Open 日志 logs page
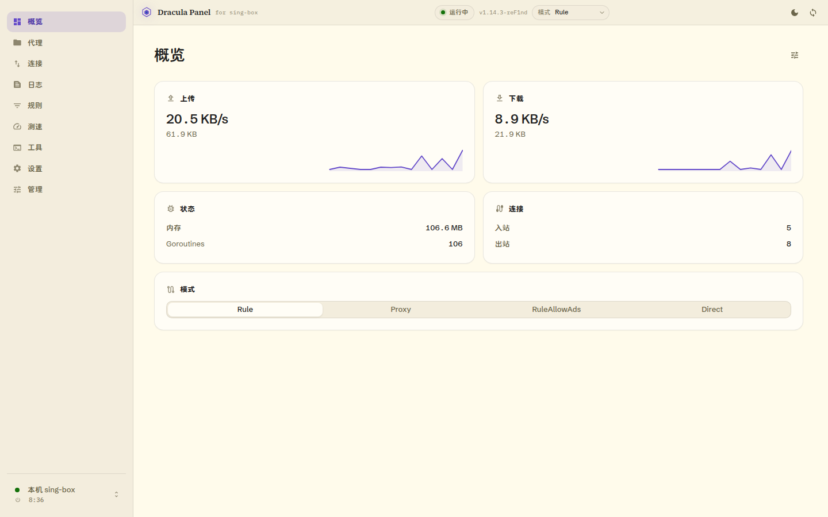The width and height of the screenshot is (828, 517). pos(66,84)
